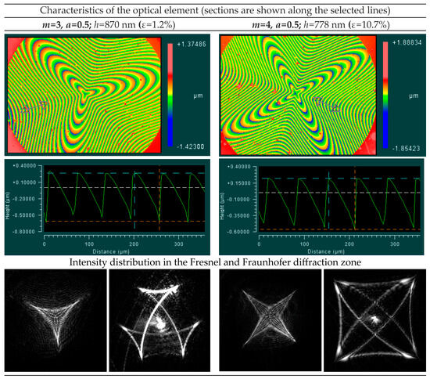
Task: Click the +1.37486 maximum scale value
Action: click(192, 44)
